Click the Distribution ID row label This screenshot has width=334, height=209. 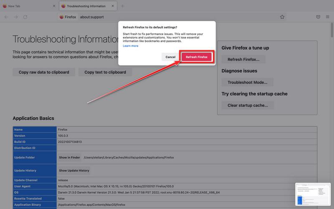[25, 148]
